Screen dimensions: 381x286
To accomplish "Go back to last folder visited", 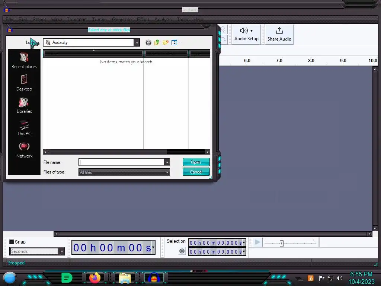I will [148, 42].
